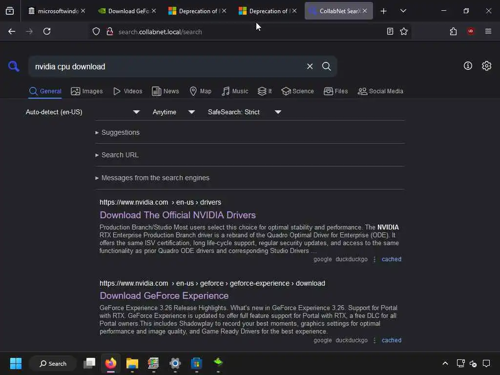500x375 pixels.
Task: Open uBlock Origin extension icon
Action: tap(470, 31)
